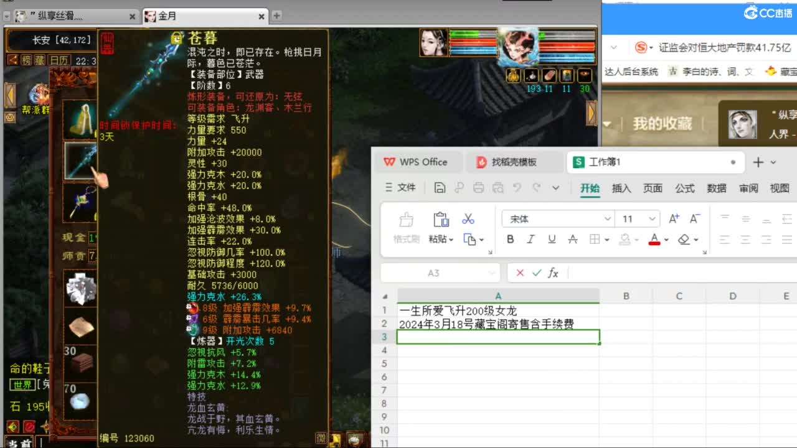
Task: Click the eye buff icon showing 30
Action: (x=585, y=75)
